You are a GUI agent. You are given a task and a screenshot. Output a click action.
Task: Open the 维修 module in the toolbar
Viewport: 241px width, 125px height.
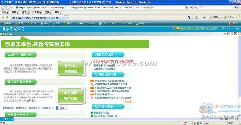click(91, 23)
